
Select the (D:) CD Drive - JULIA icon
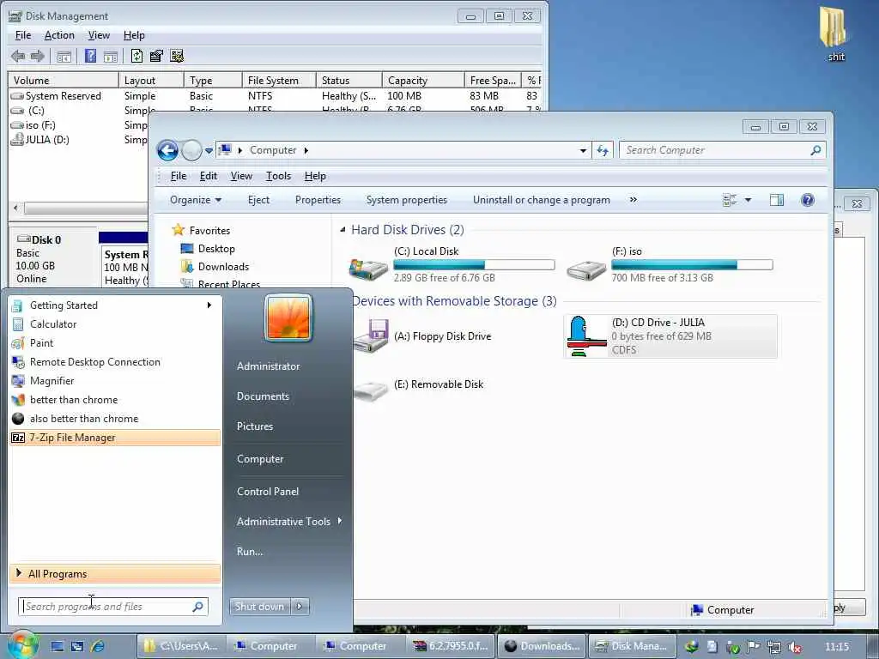click(586, 336)
